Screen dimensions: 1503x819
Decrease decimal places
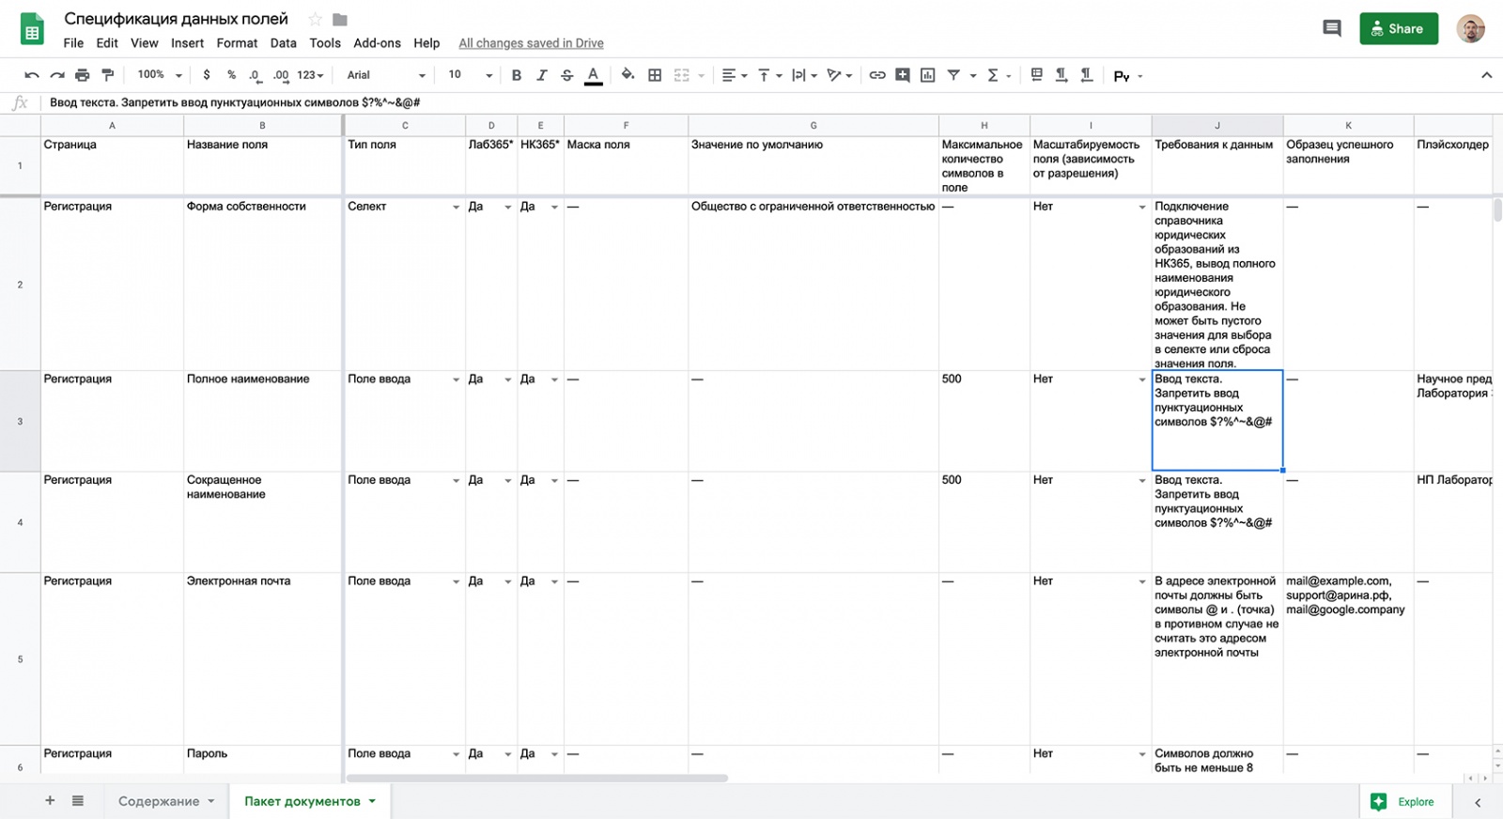pos(255,75)
